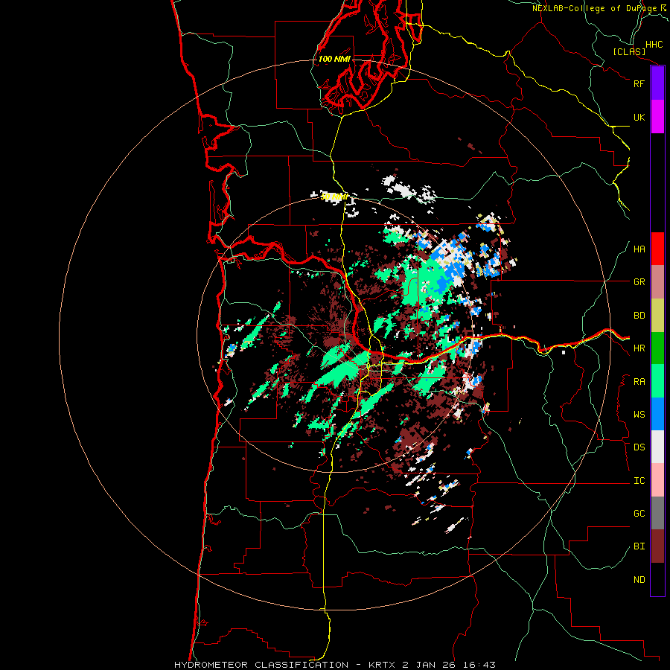670x670 pixels.
Task: Click the 2 JAN 26 date text
Action: [x=430, y=665]
